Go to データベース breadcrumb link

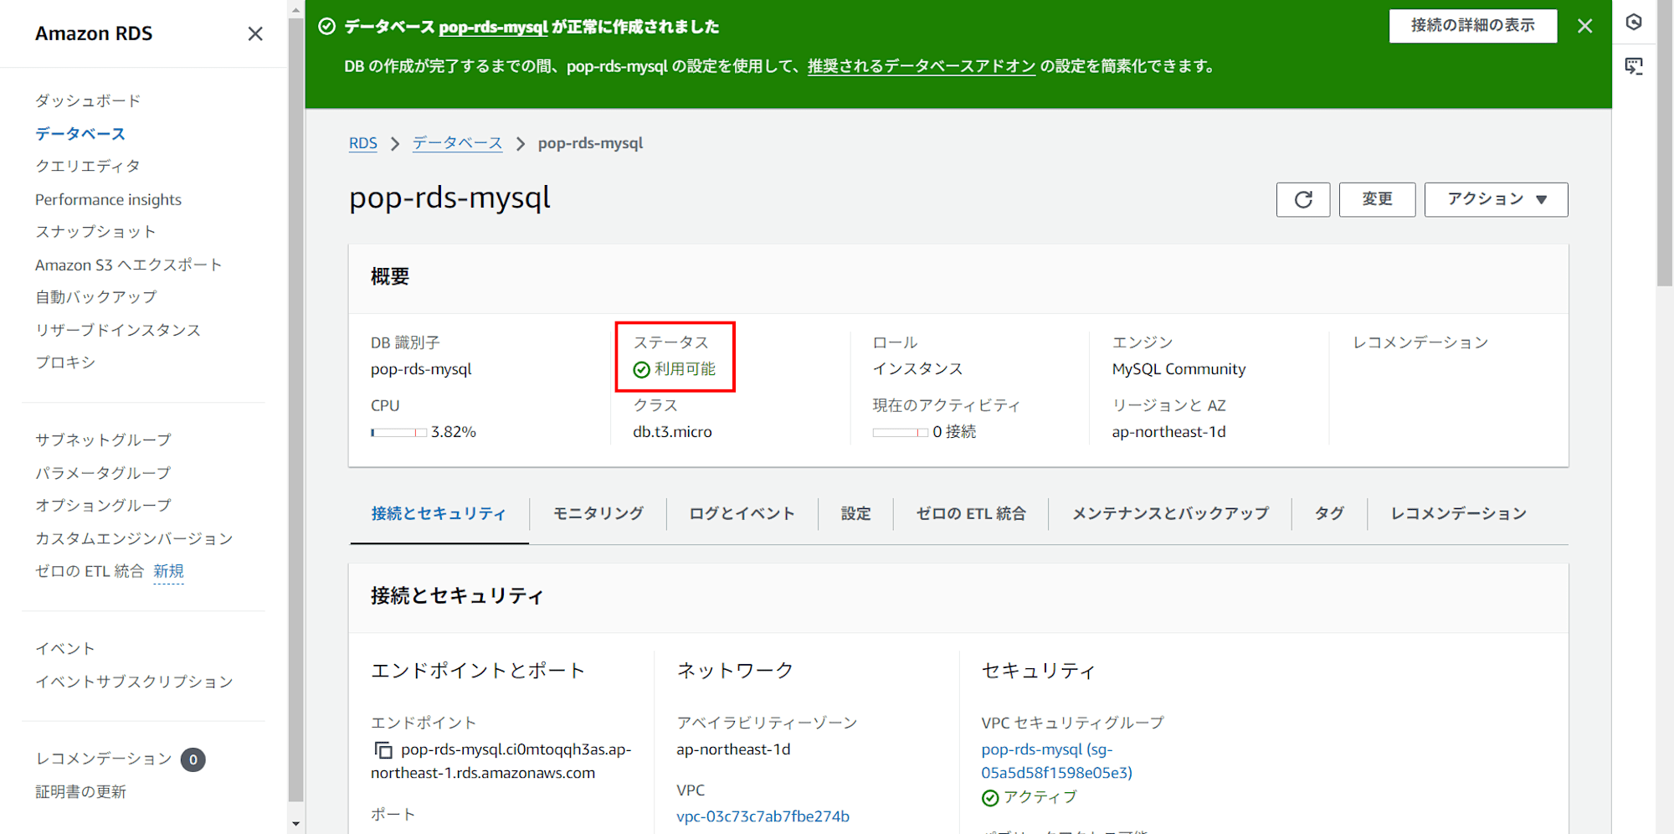pos(458,143)
